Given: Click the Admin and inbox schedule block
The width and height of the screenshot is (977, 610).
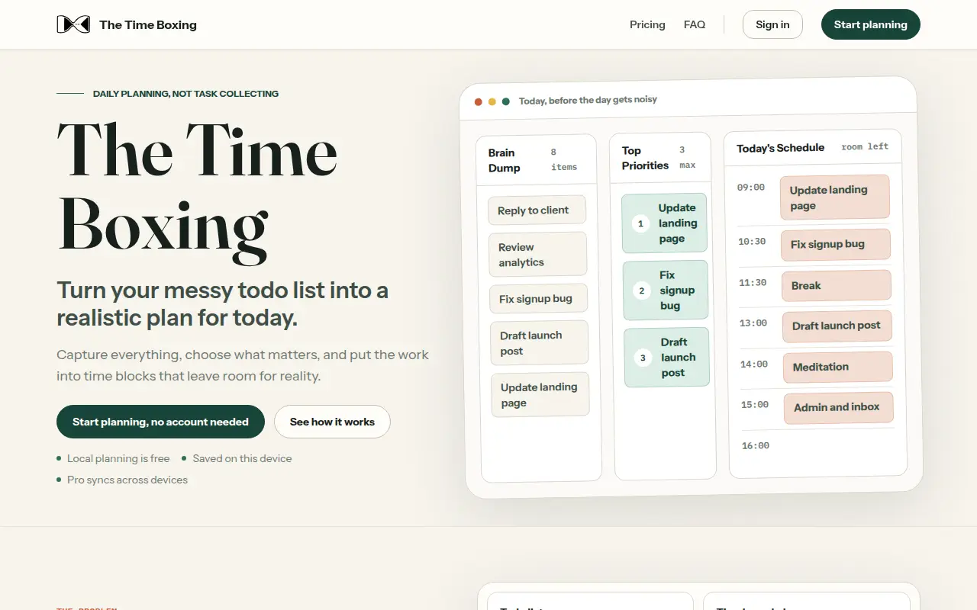Looking at the screenshot, I should pyautogui.click(x=839, y=408).
